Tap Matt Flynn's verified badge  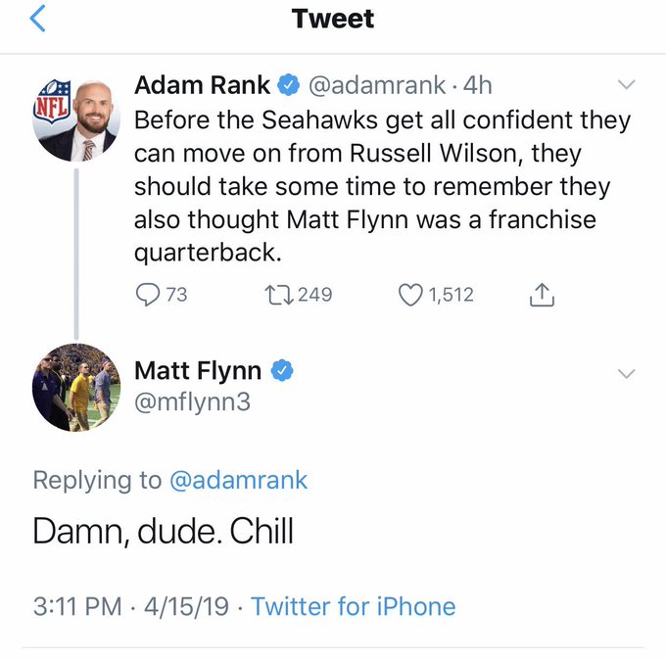point(283,371)
